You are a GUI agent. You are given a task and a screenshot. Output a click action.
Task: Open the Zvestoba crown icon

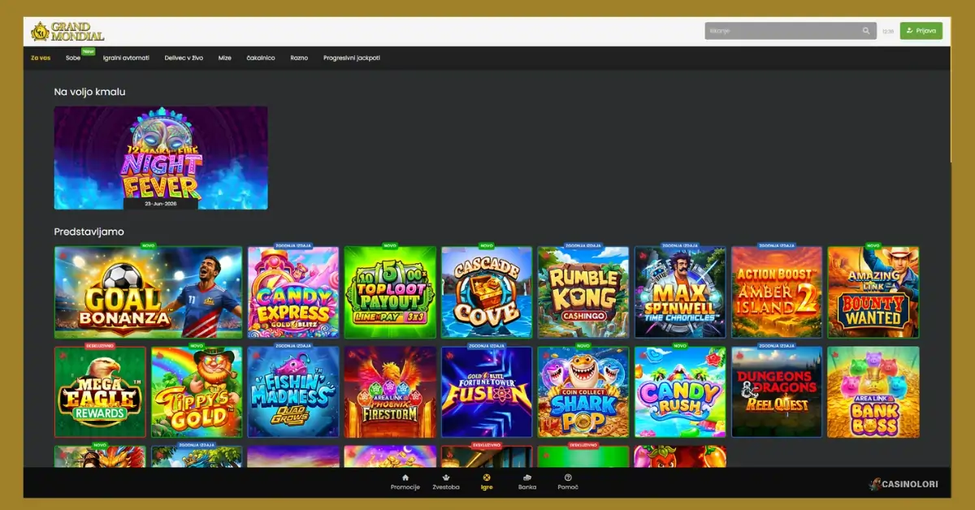coord(446,478)
